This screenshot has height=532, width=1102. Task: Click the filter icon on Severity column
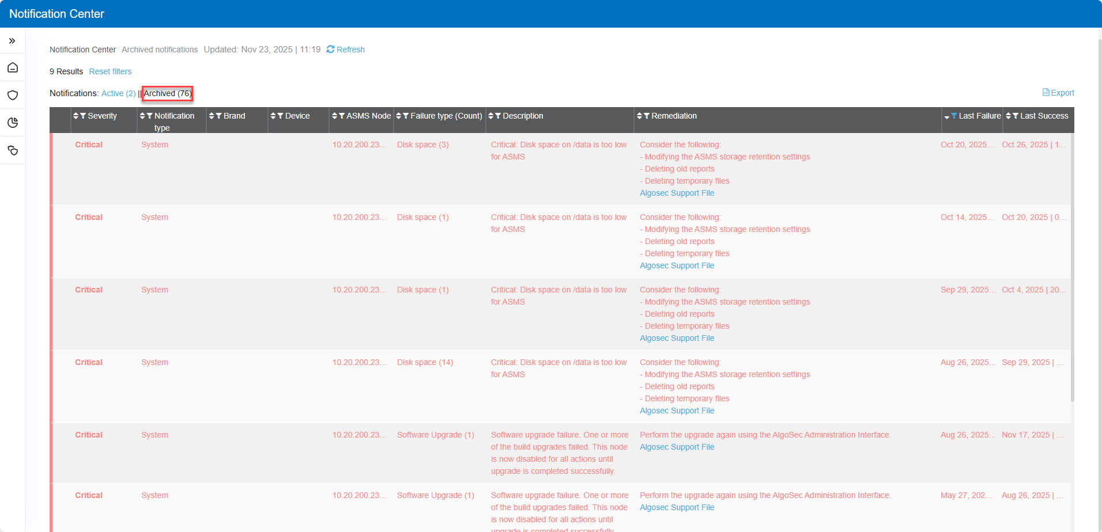click(83, 116)
